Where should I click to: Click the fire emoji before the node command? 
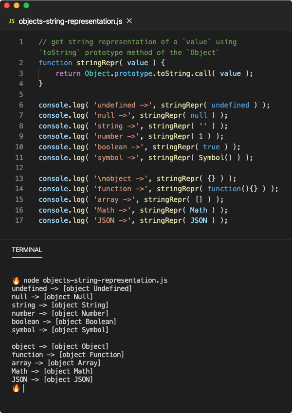16,281
